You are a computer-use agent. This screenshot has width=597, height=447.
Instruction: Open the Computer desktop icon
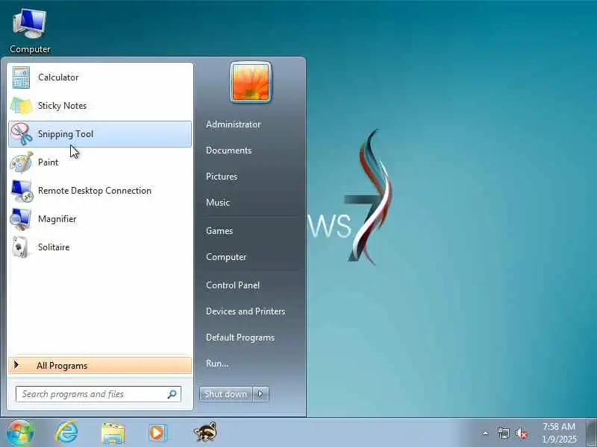click(30, 24)
